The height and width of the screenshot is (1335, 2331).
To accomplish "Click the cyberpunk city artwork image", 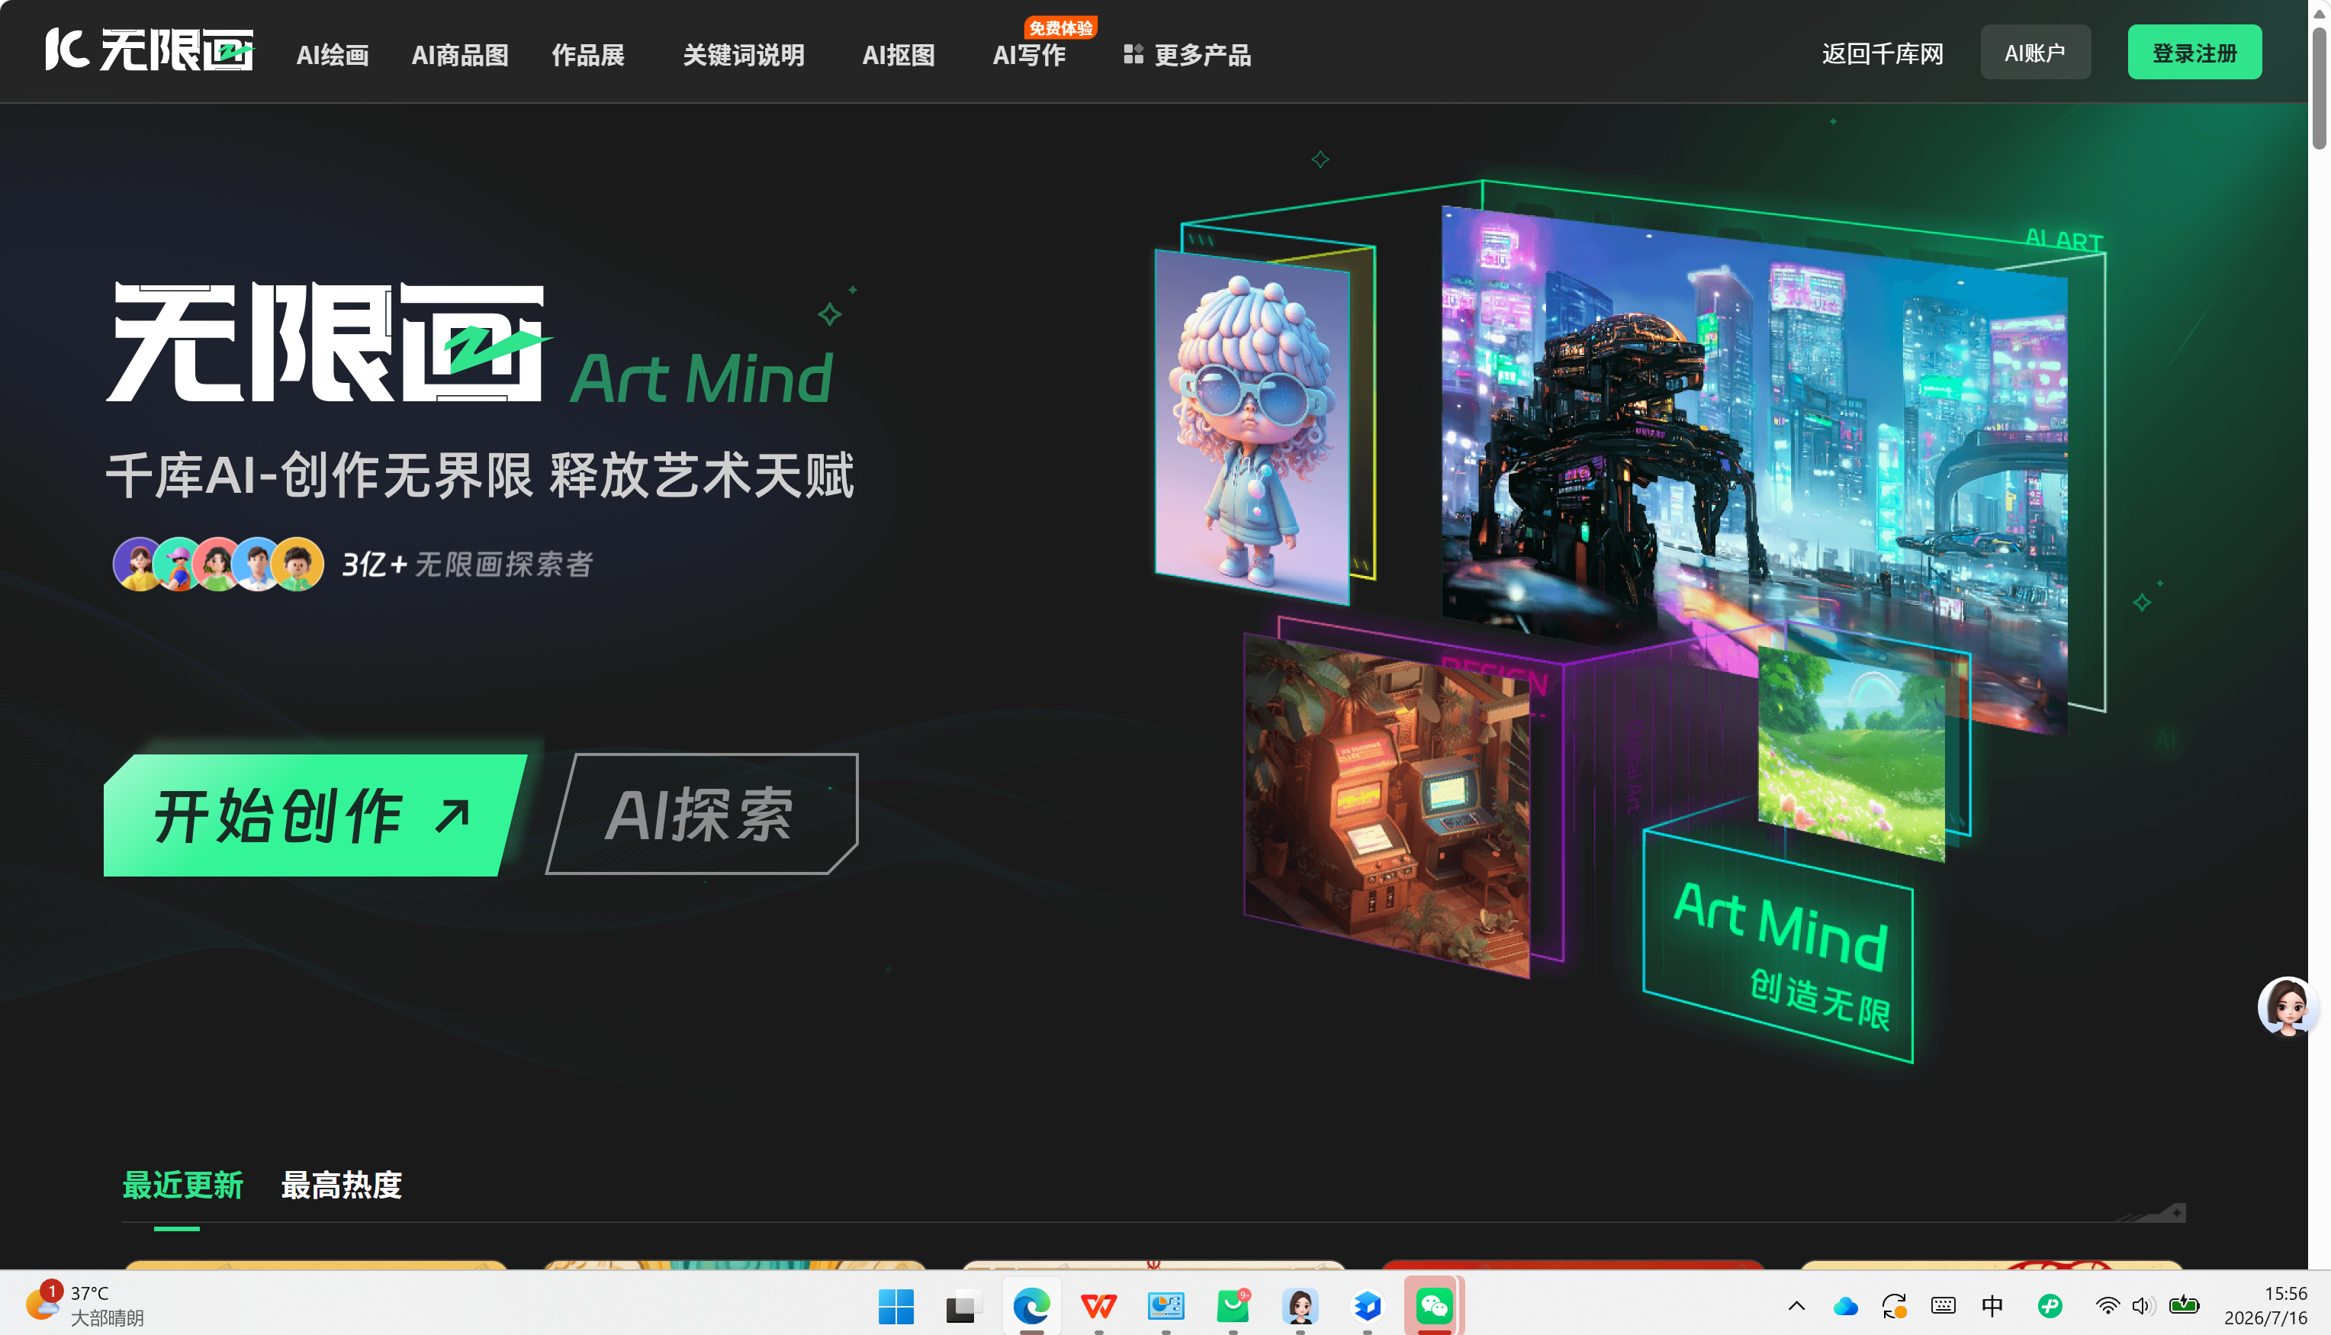I will click(x=1754, y=458).
